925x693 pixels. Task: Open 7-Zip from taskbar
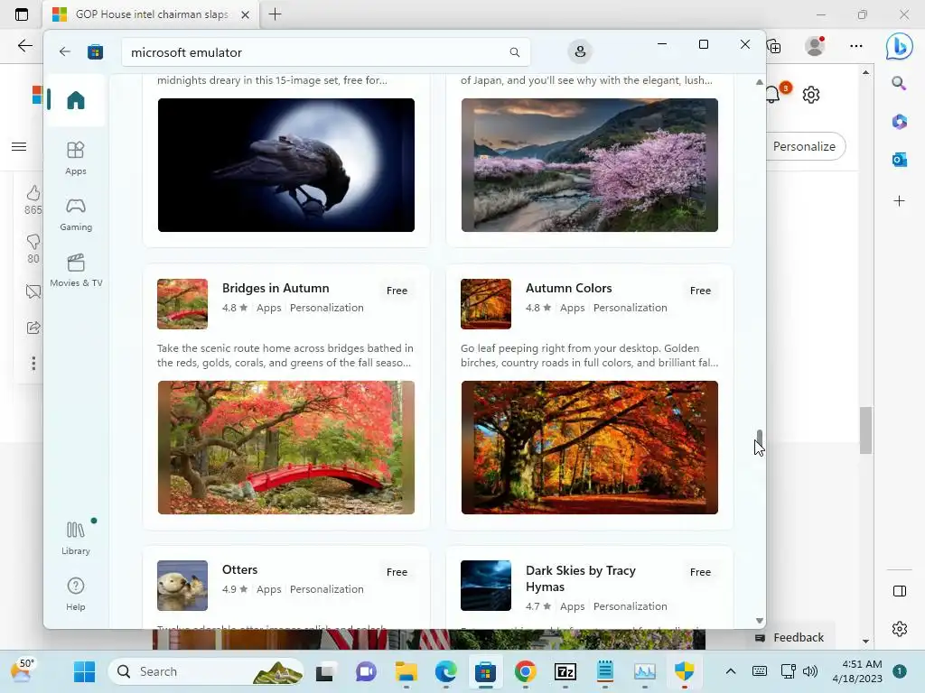[x=565, y=671]
